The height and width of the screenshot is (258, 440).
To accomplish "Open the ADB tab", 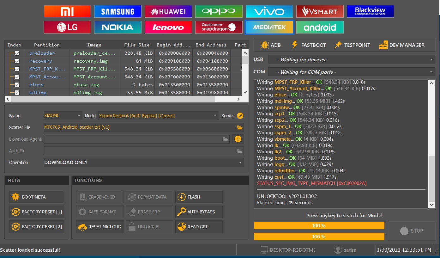I will (270, 45).
